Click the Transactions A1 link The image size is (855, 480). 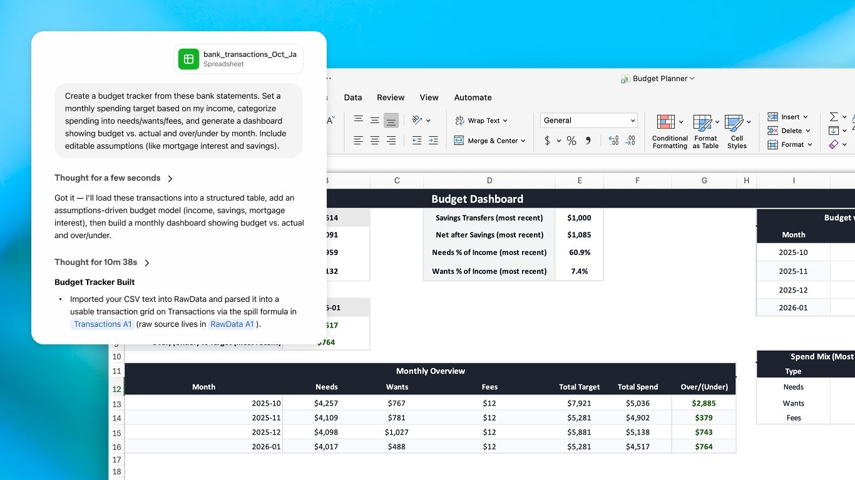pyautogui.click(x=102, y=324)
